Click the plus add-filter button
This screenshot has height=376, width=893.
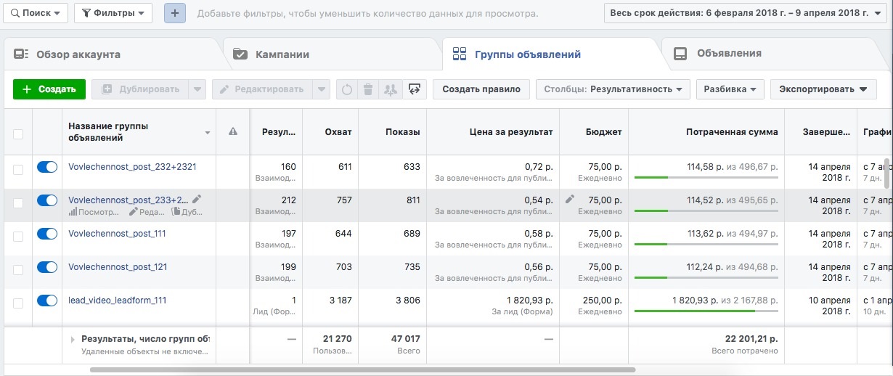[175, 13]
